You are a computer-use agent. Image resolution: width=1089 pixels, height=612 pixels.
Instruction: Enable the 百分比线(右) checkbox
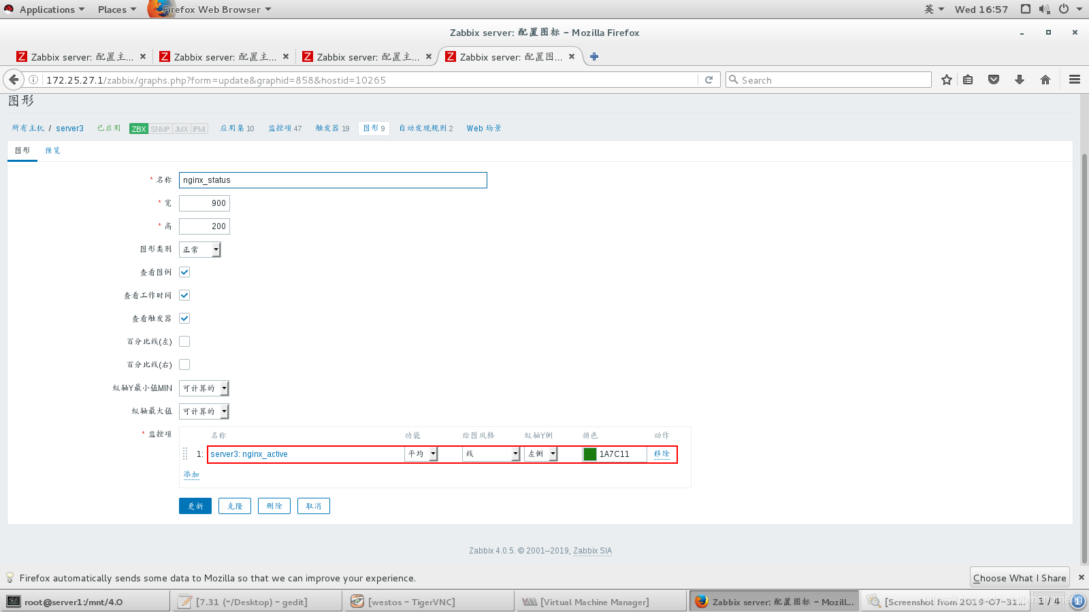(184, 364)
